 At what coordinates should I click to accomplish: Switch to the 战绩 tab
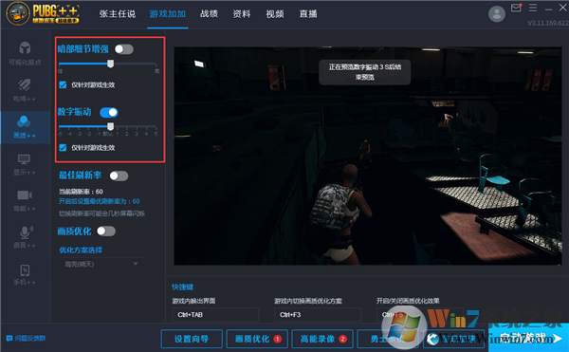(209, 14)
